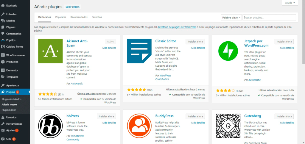The height and width of the screenshot is (144, 305).
Task: Click inside the Buscar plugins search field
Action: point(269,18)
